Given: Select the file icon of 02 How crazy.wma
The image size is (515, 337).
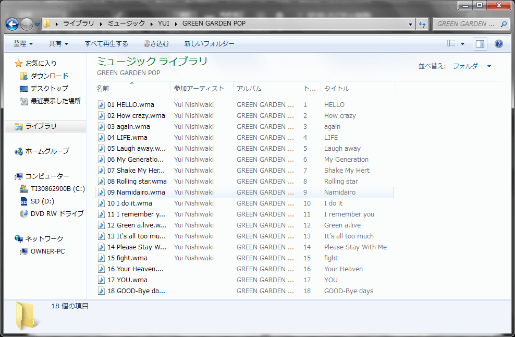Looking at the screenshot, I should (102, 115).
